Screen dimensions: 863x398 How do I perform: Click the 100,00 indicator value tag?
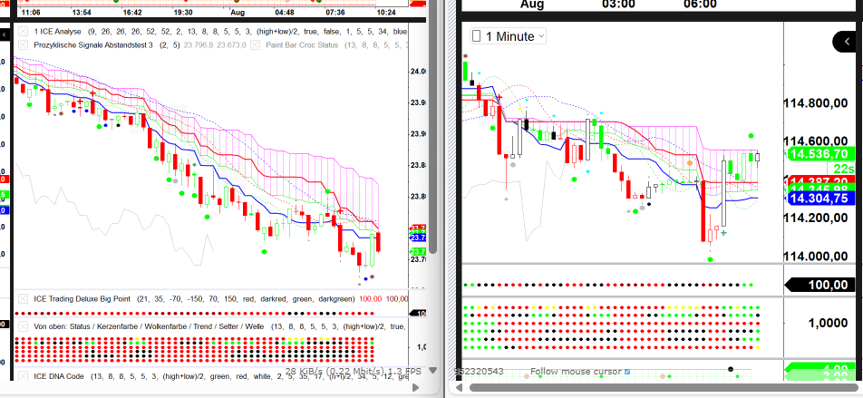tap(819, 285)
